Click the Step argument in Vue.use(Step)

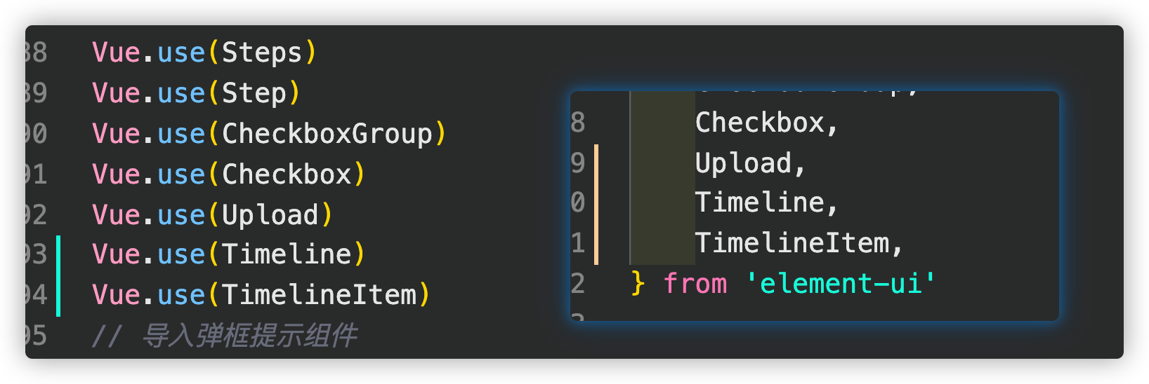[254, 94]
